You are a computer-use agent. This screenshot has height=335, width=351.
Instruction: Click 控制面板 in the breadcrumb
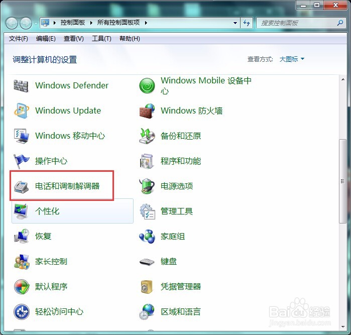click(72, 23)
